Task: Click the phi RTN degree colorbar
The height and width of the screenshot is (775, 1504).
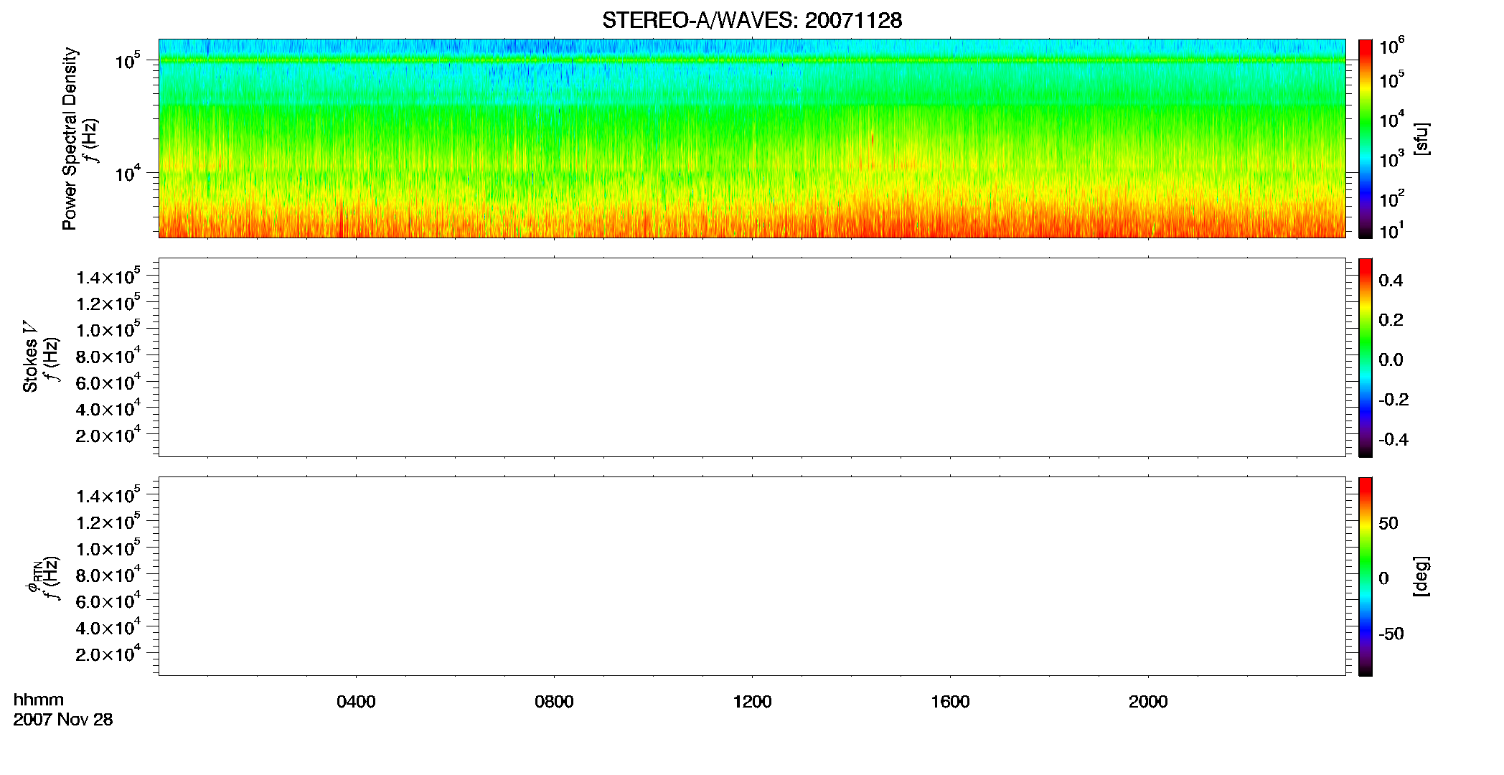Action: (x=1366, y=576)
